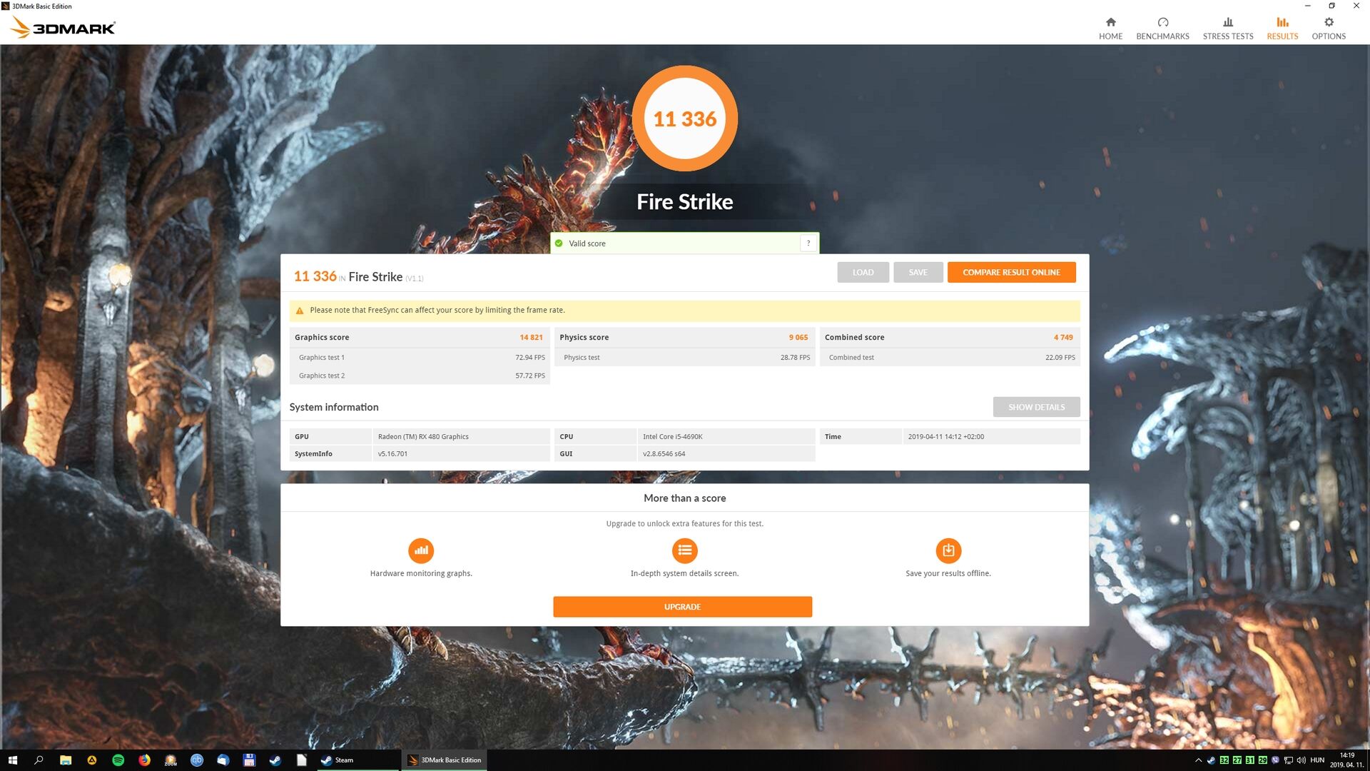Click Graphics test 2 row

(420, 376)
